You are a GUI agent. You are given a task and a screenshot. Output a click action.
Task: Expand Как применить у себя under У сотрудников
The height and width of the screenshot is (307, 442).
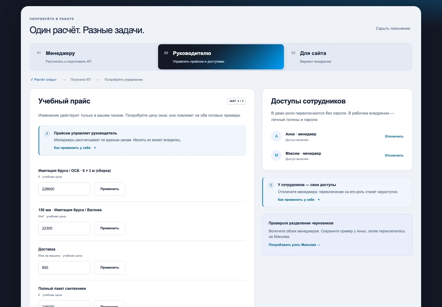[299, 200]
